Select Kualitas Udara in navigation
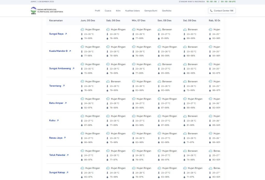Image resolution: width=265 pixels, height=180 pixels. click(132, 11)
